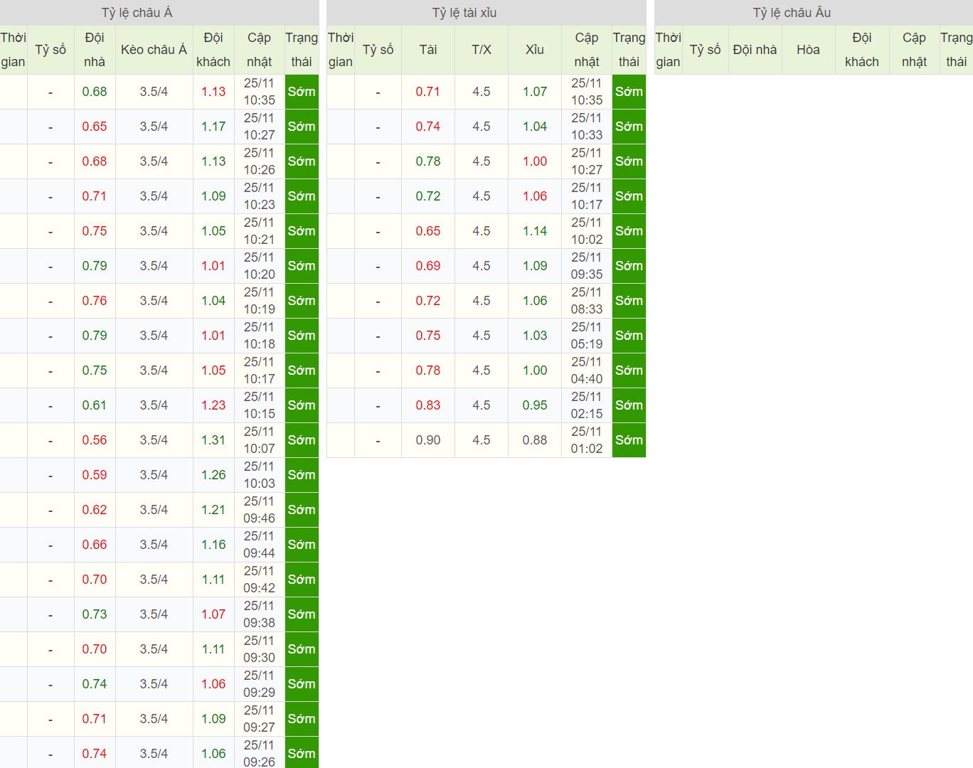Click châu Á update time 25/11 10:35
The image size is (973, 768).
259,92
